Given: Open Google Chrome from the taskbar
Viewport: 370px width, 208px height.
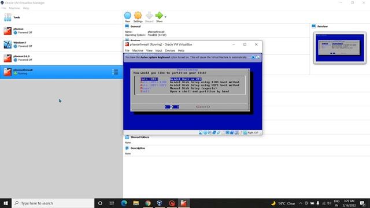Looking at the screenshot, I should click(x=148, y=203).
